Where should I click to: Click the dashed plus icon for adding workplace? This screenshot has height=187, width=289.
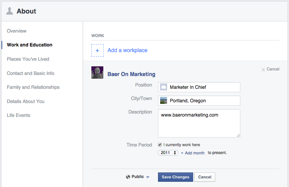tap(97, 50)
